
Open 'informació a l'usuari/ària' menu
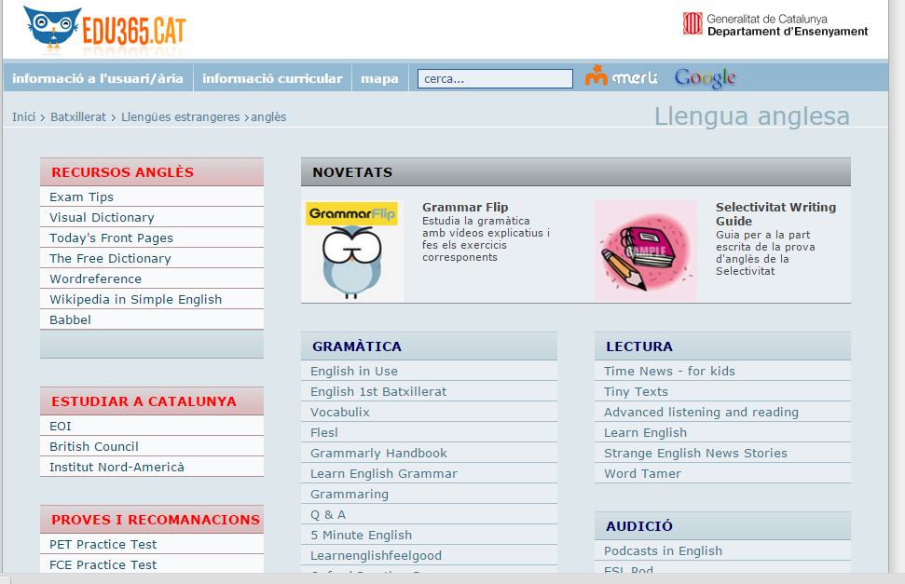point(98,78)
